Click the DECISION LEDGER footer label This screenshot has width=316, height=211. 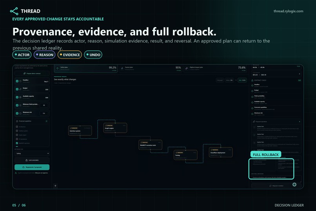[x=289, y=205]
